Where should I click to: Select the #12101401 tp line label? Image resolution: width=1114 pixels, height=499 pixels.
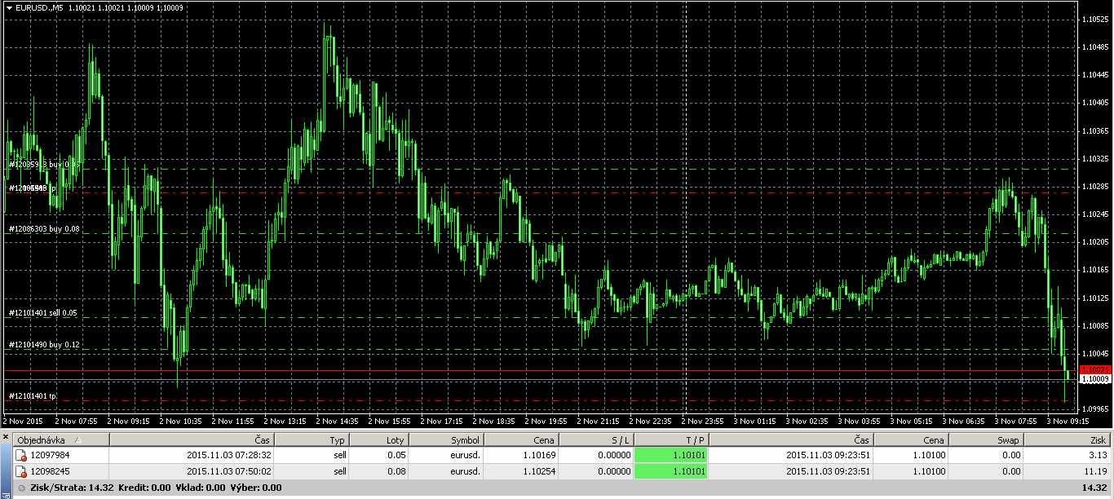[x=33, y=396]
